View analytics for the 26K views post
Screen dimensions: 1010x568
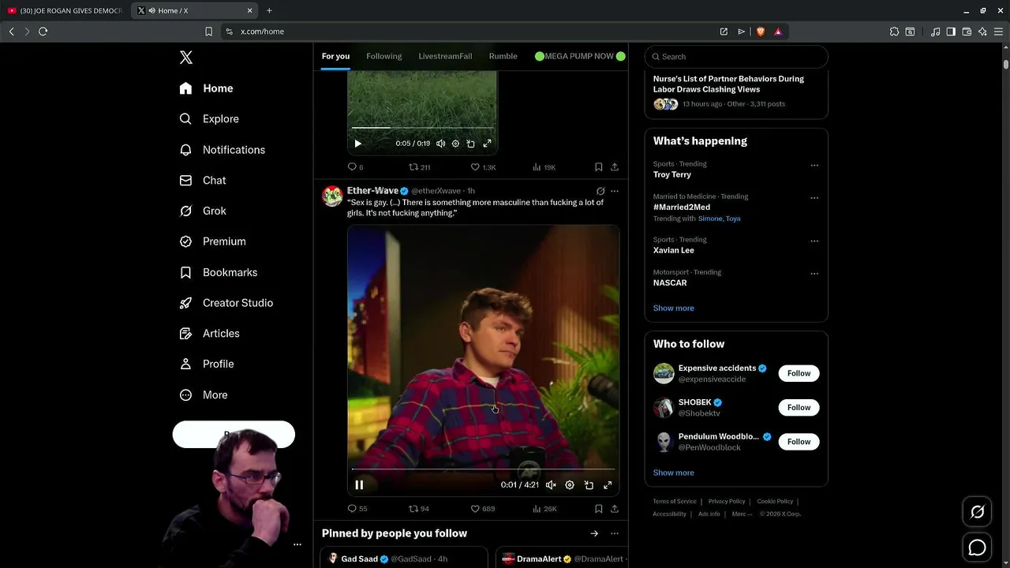(544, 509)
